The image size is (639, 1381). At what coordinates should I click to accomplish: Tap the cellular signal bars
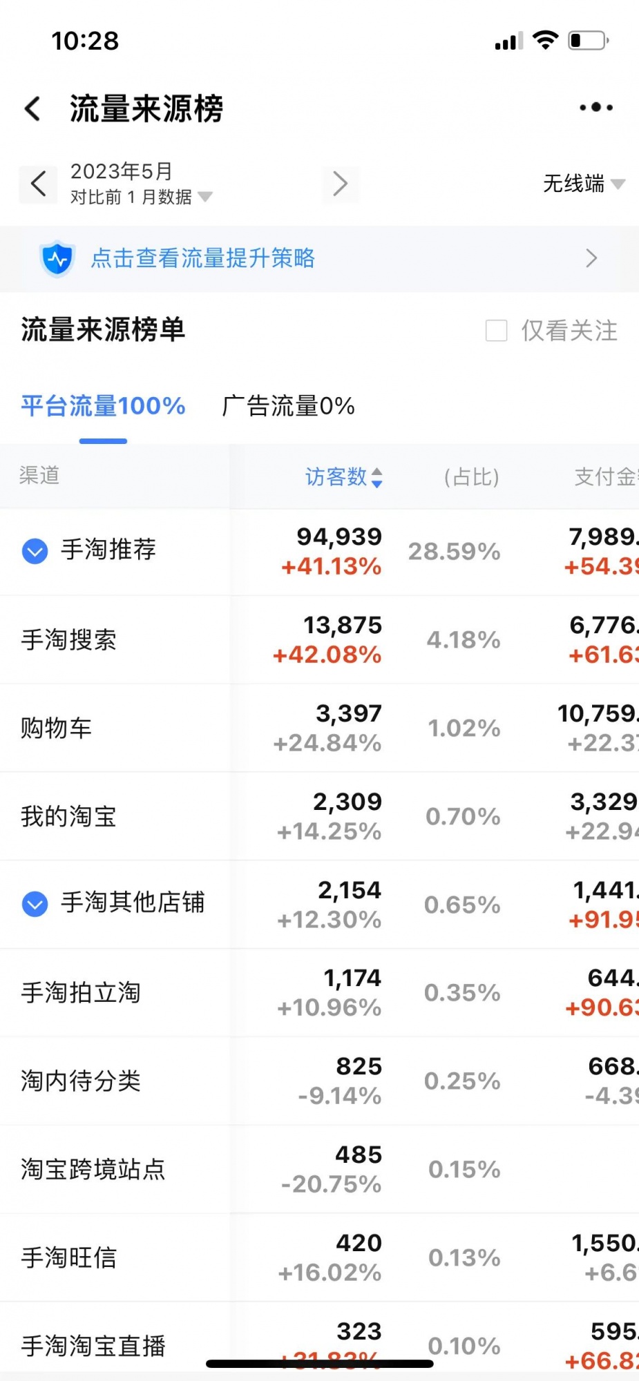509,41
